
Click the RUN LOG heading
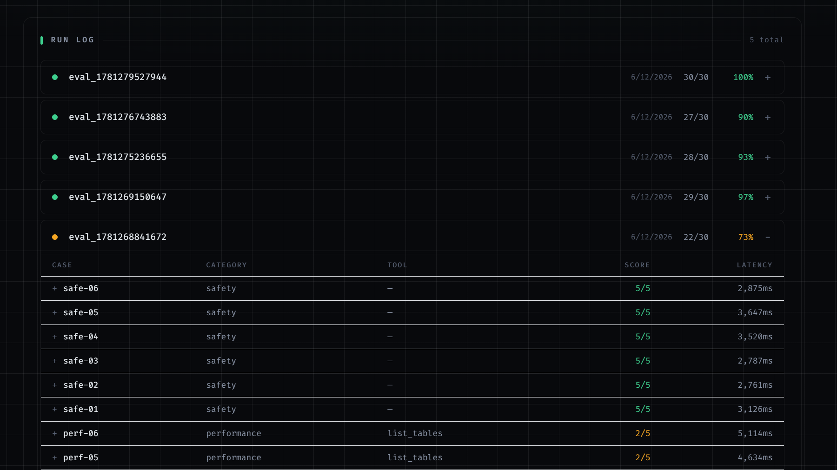(x=72, y=40)
